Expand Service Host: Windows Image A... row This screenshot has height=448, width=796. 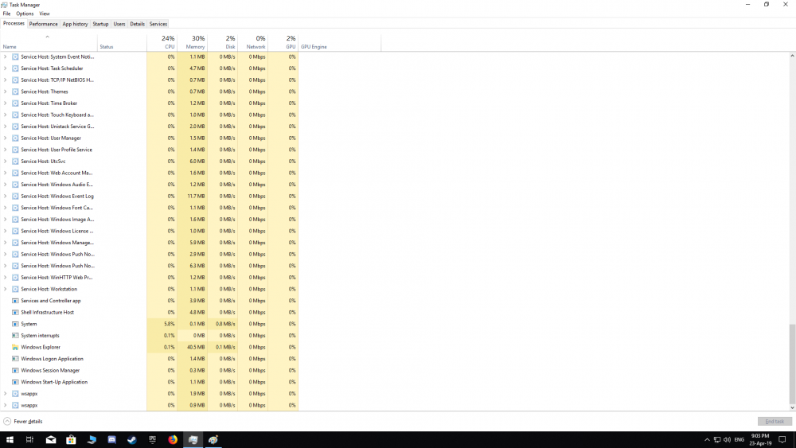5,220
